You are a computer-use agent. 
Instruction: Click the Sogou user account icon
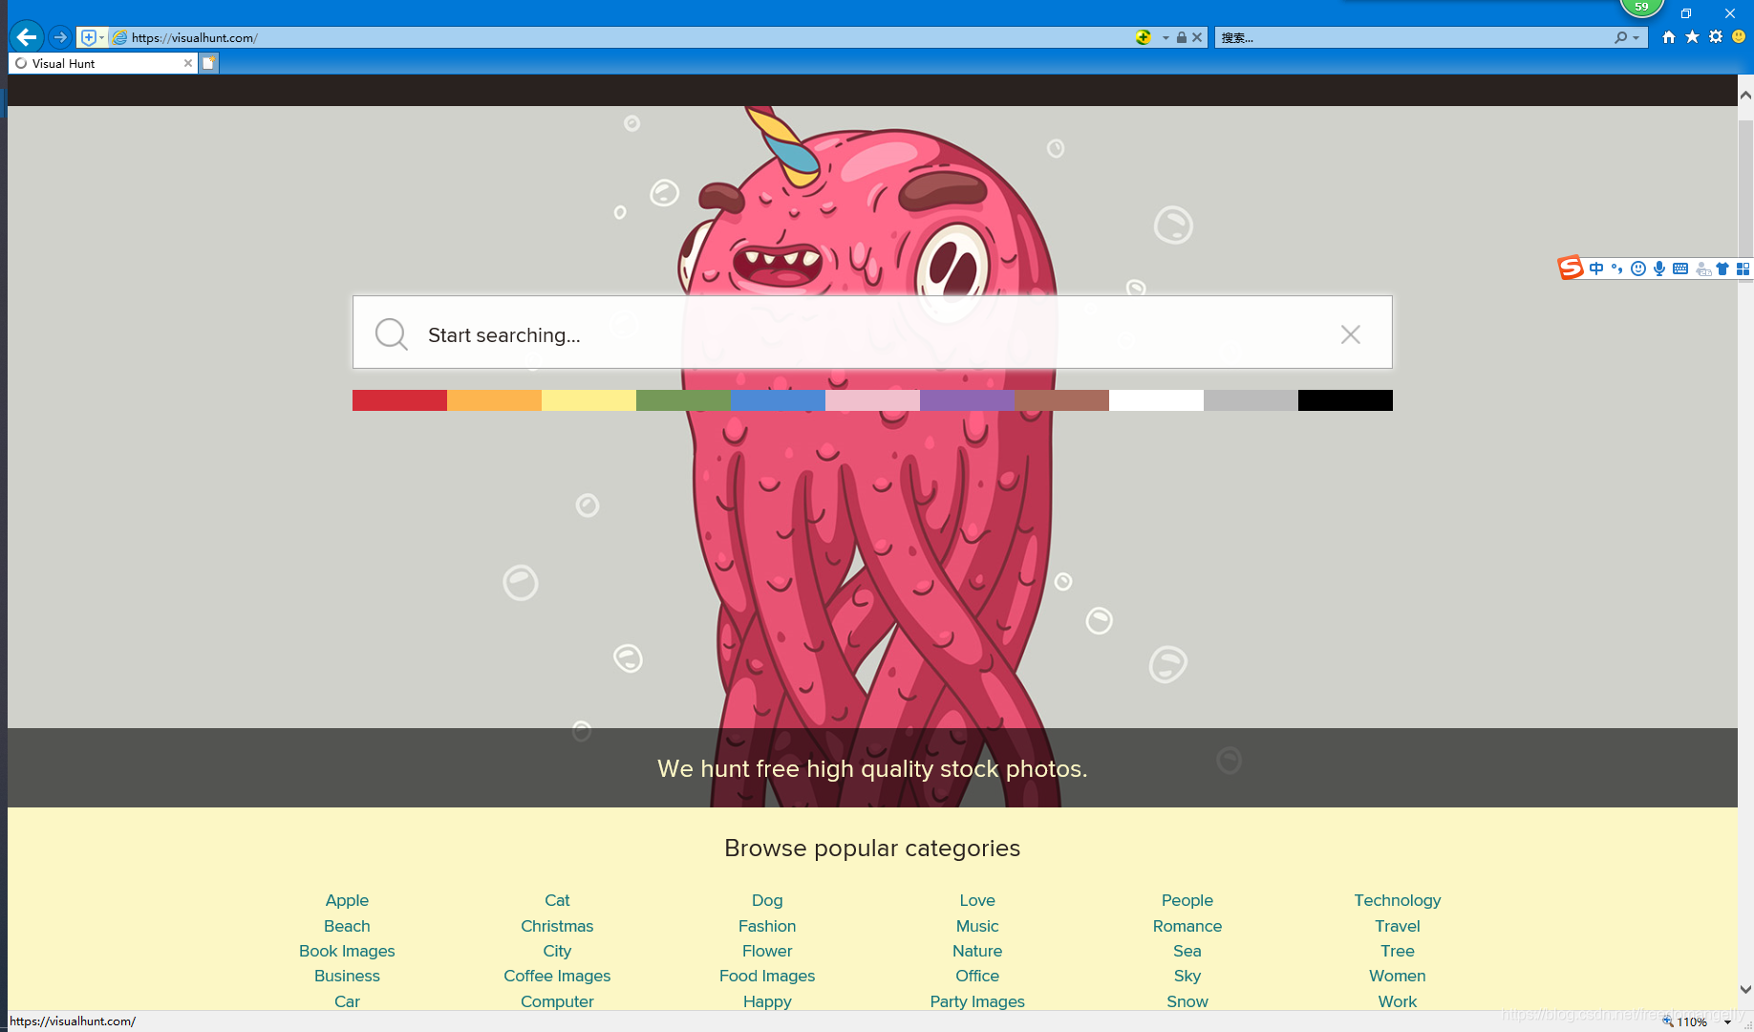1702,269
